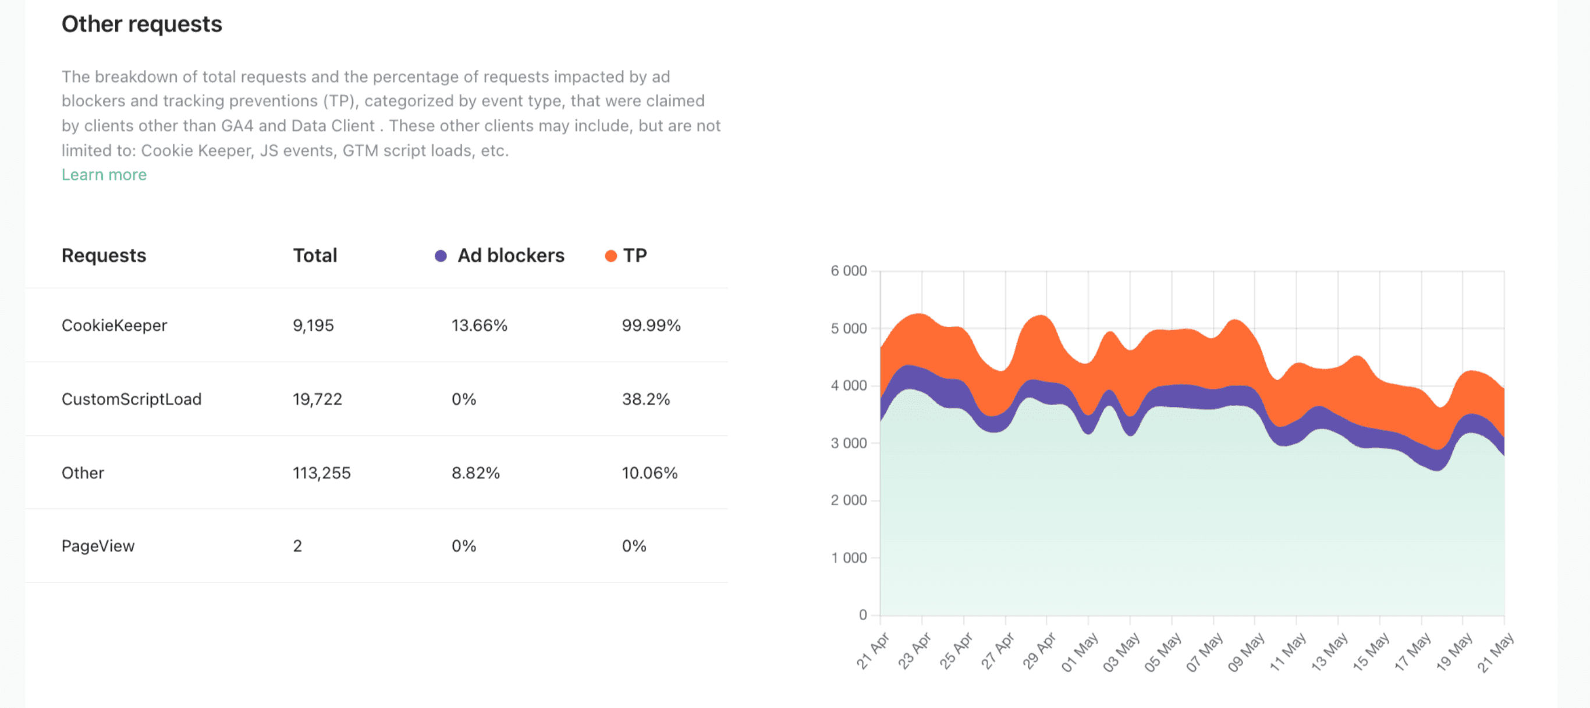Click the 99.99% TP value for CookieKeeper
The image size is (1590, 708).
(x=651, y=325)
